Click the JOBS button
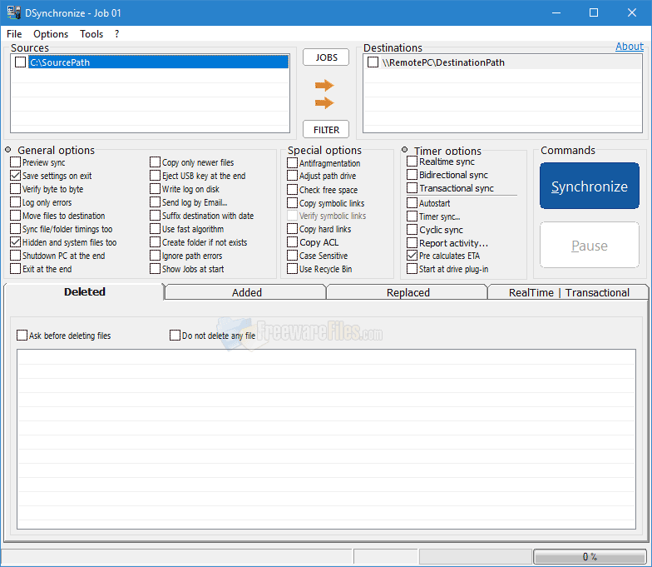The width and height of the screenshot is (652, 567). (x=326, y=57)
